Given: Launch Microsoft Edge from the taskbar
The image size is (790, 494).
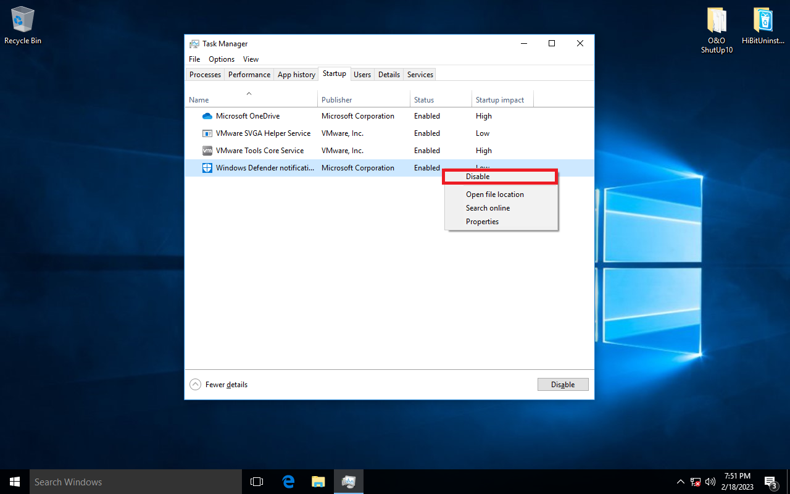Looking at the screenshot, I should pyautogui.click(x=288, y=482).
